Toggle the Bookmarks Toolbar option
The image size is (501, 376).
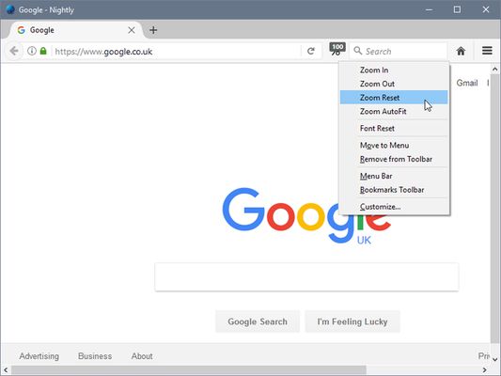point(394,190)
